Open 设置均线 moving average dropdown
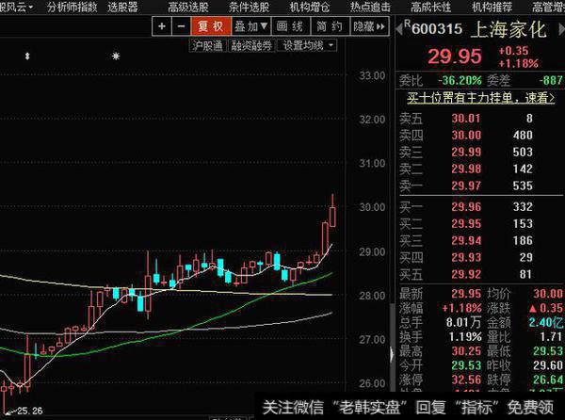 (307, 46)
